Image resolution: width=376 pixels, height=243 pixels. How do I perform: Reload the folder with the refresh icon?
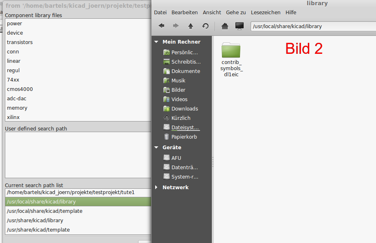point(205,26)
